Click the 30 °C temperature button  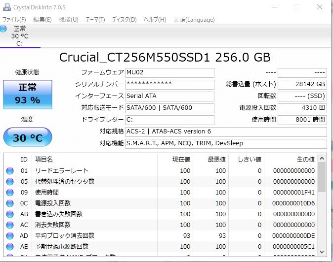[28, 137]
